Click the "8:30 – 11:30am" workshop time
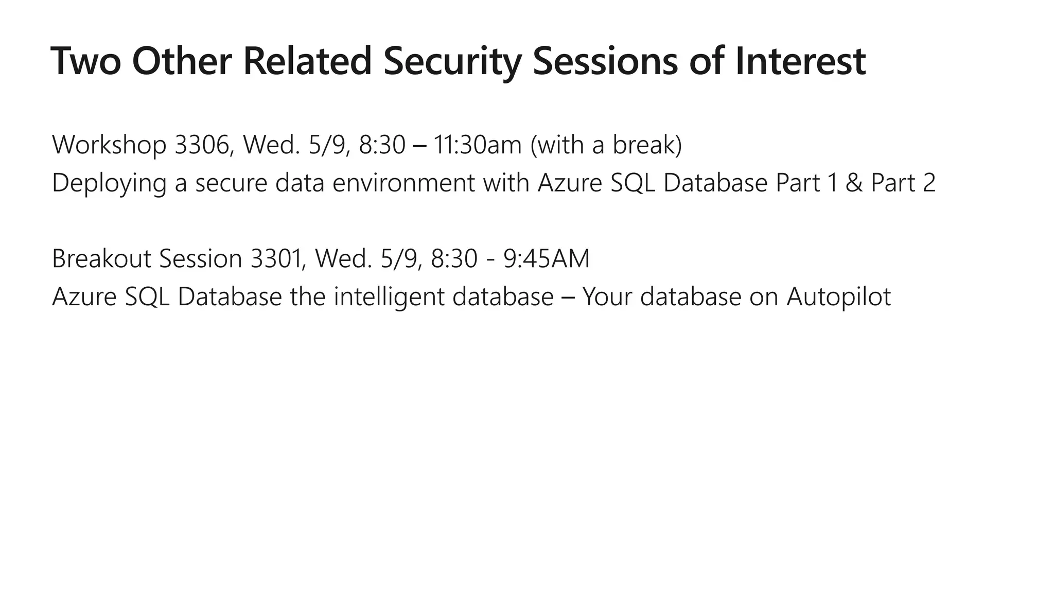 [x=440, y=145]
